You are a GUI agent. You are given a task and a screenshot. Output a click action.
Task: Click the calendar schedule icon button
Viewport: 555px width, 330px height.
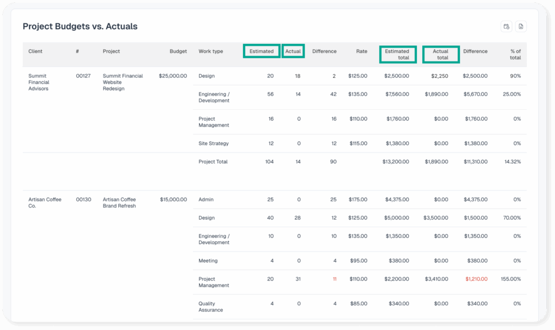coord(506,27)
